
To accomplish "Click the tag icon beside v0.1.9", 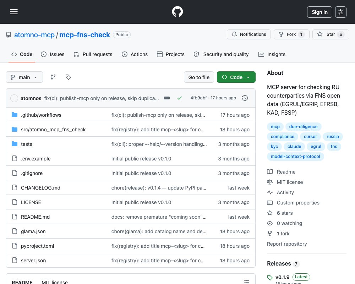I will (x=270, y=277).
